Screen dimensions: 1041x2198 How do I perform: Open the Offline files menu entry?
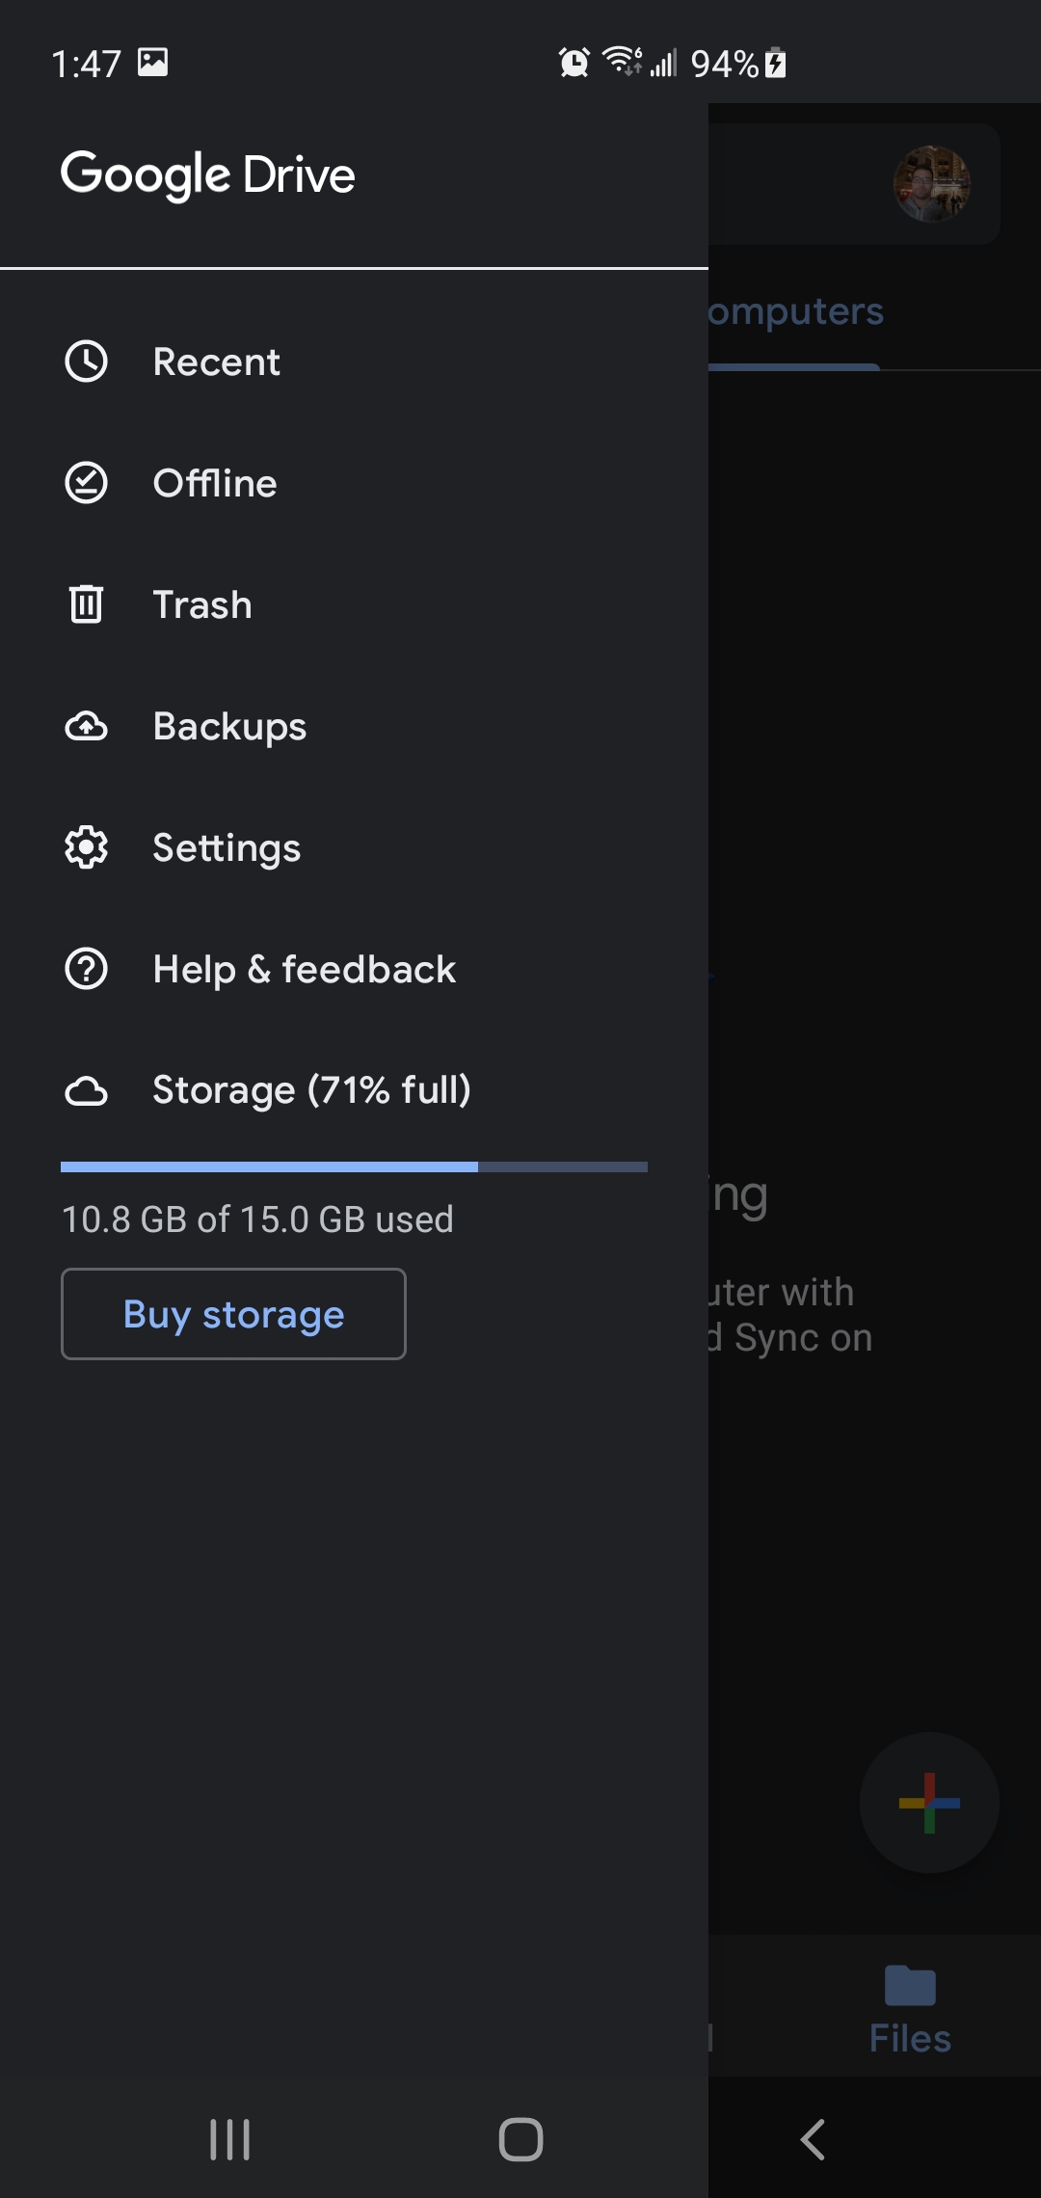tap(215, 484)
